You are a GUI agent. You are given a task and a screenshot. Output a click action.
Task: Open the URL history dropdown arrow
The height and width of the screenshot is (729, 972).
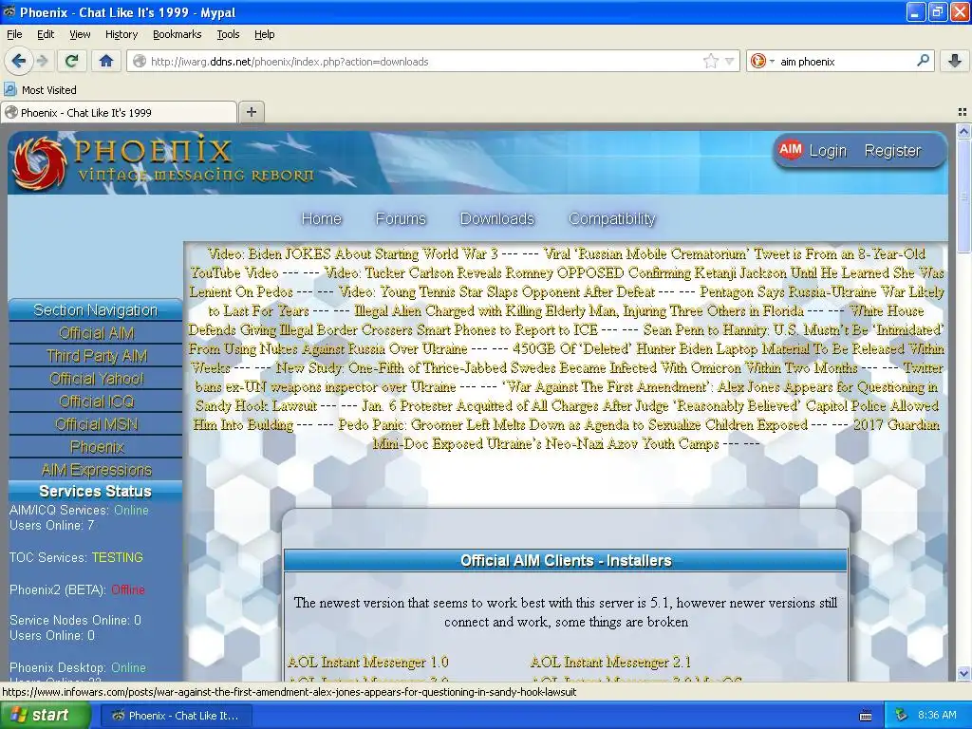tap(730, 61)
